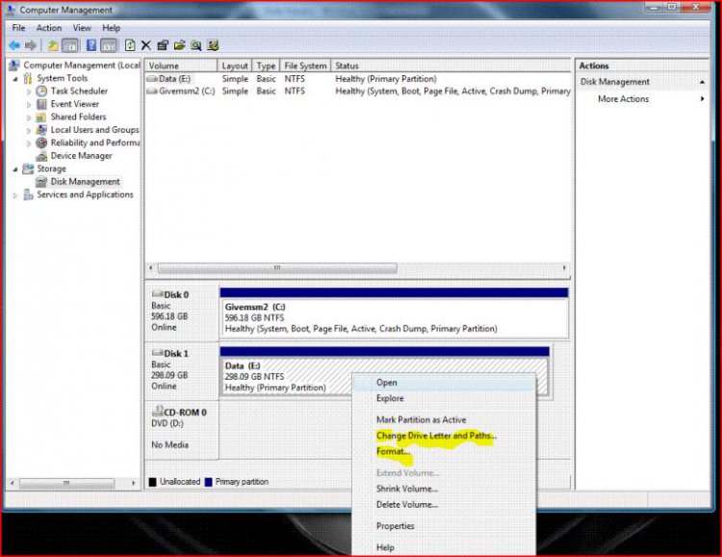
Task: Click the Device Manager icon
Action: (x=41, y=156)
